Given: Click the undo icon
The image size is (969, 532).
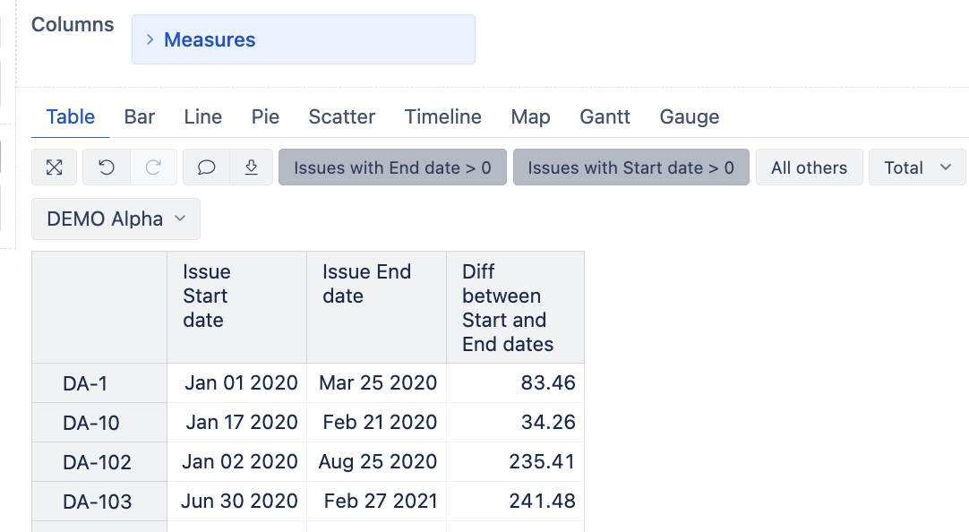Looking at the screenshot, I should [107, 167].
